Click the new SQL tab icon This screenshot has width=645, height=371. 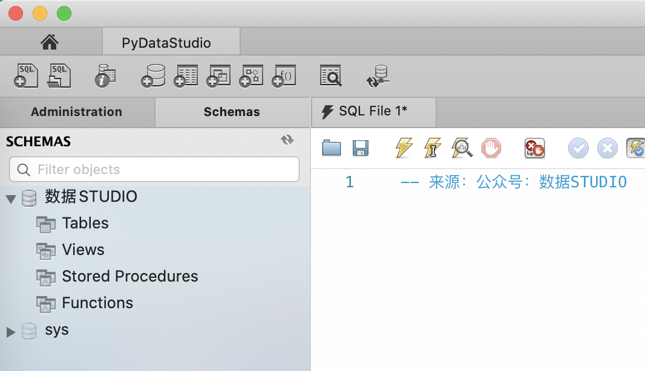[26, 76]
